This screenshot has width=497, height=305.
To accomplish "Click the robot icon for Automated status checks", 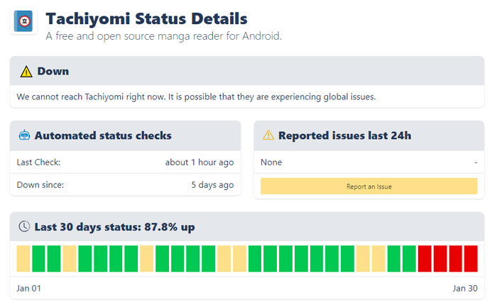I will [24, 135].
